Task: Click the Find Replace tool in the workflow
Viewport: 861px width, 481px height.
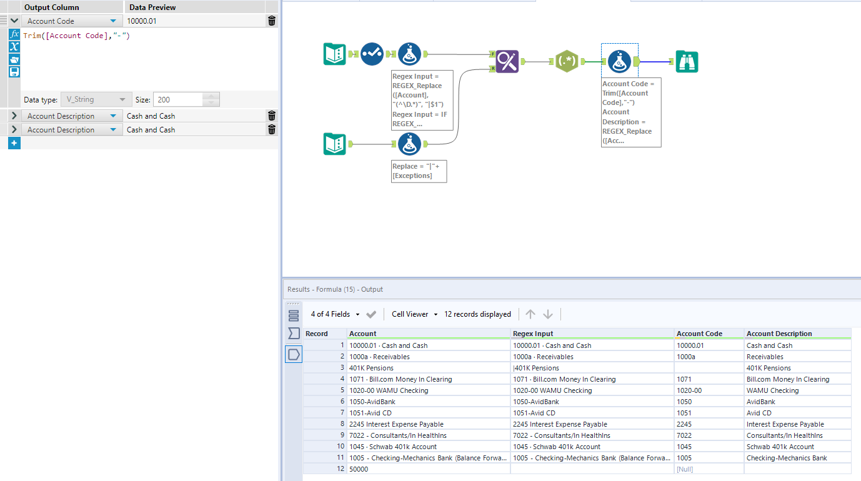Action: [506, 62]
